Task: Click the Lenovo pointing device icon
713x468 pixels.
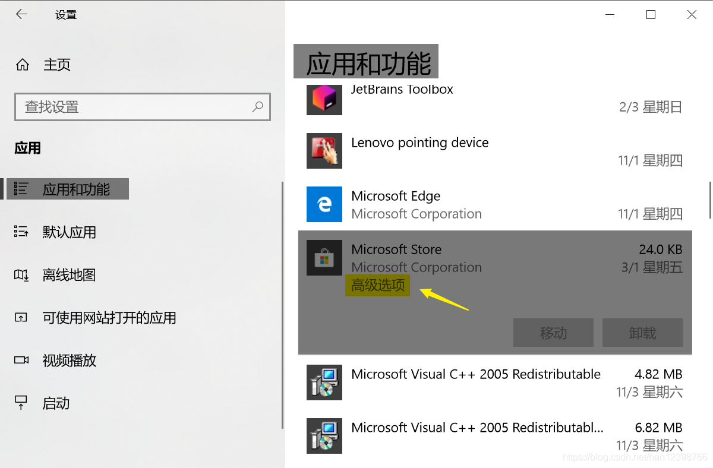Action: point(324,151)
